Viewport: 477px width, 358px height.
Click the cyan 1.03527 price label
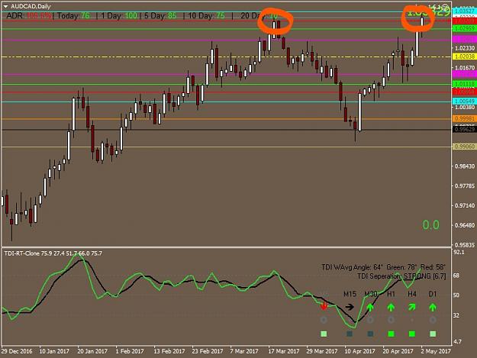464,11
